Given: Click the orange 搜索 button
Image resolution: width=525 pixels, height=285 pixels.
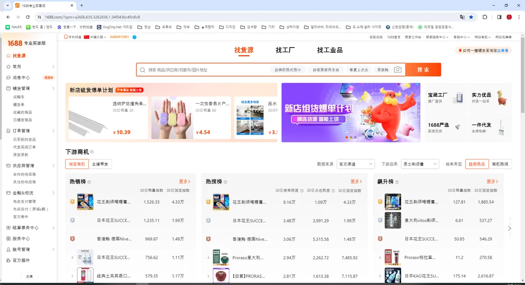Looking at the screenshot, I should point(423,70).
